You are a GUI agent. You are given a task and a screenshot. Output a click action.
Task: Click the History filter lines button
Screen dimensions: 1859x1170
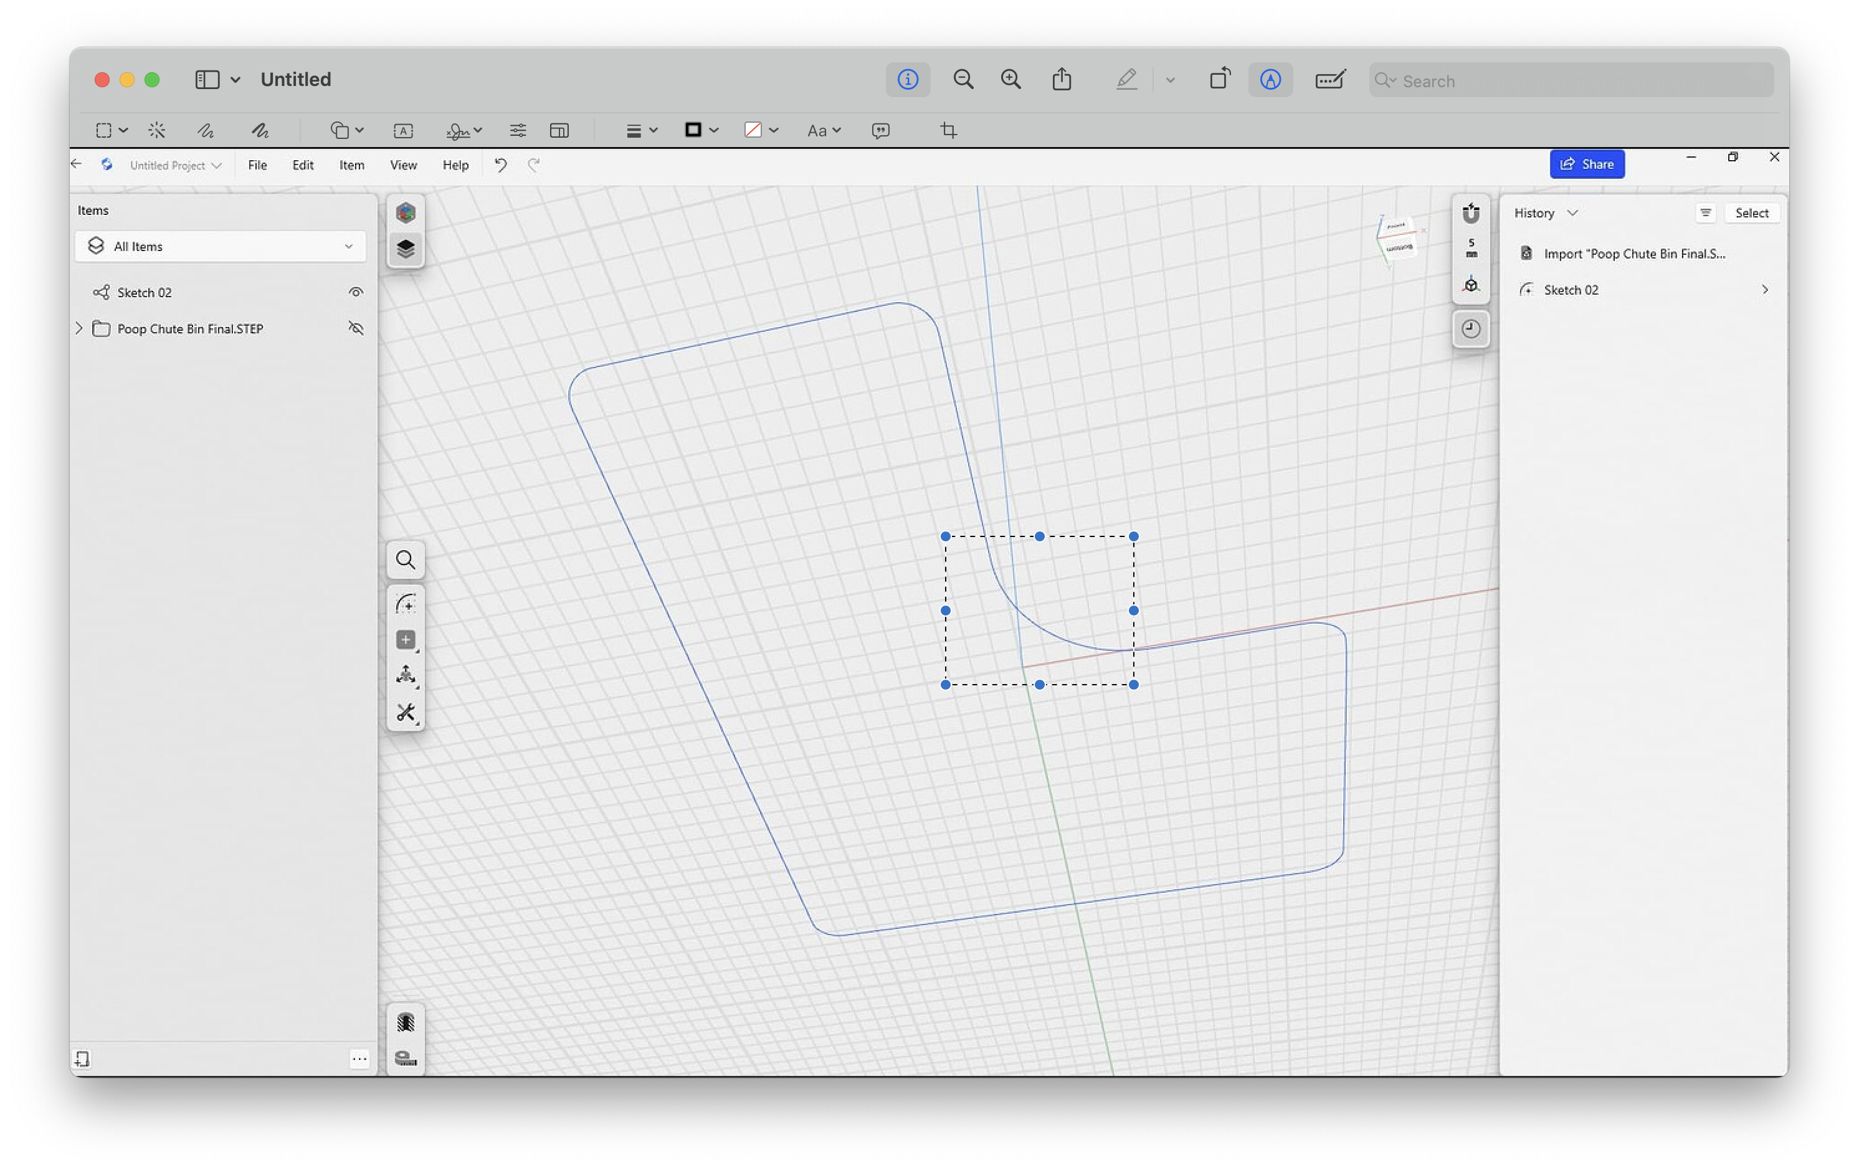pos(1705,213)
